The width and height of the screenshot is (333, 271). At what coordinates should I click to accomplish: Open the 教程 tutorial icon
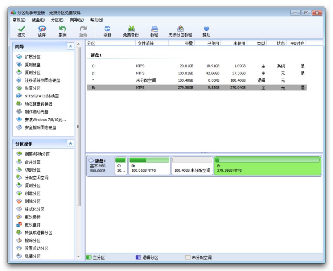click(154, 29)
